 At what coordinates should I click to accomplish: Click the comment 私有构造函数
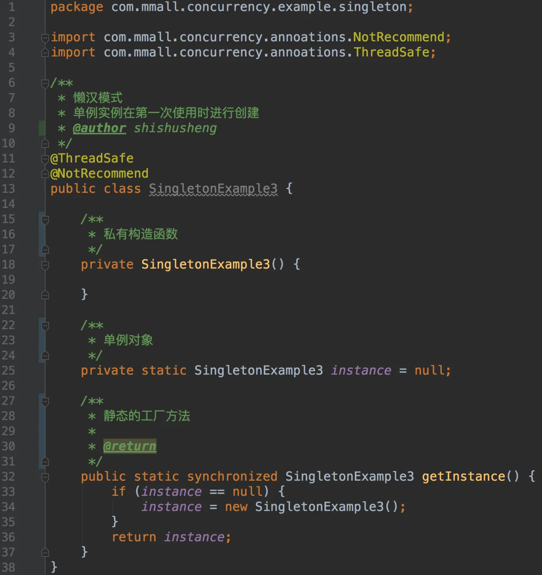click(x=141, y=234)
